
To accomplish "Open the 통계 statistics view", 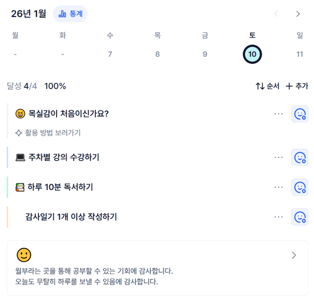I will 70,14.
